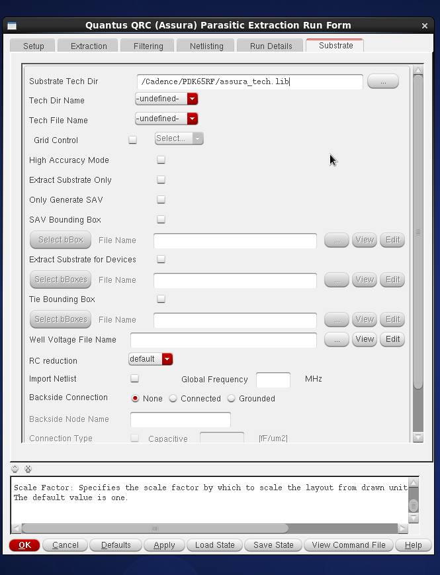Screen dimensions: 440x575
Task: Open the Extraction tab
Action: (88, 46)
